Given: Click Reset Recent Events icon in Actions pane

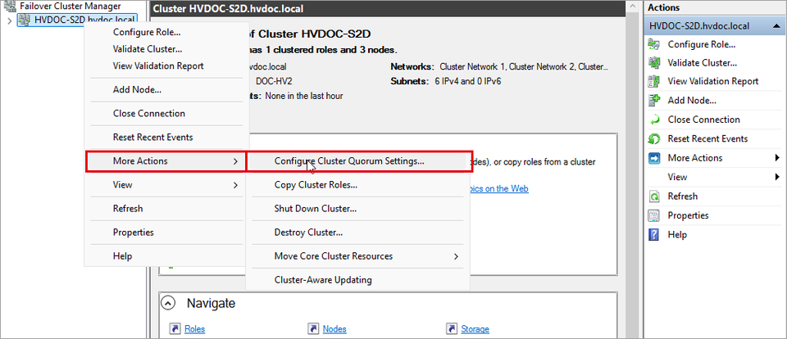Looking at the screenshot, I should (654, 138).
